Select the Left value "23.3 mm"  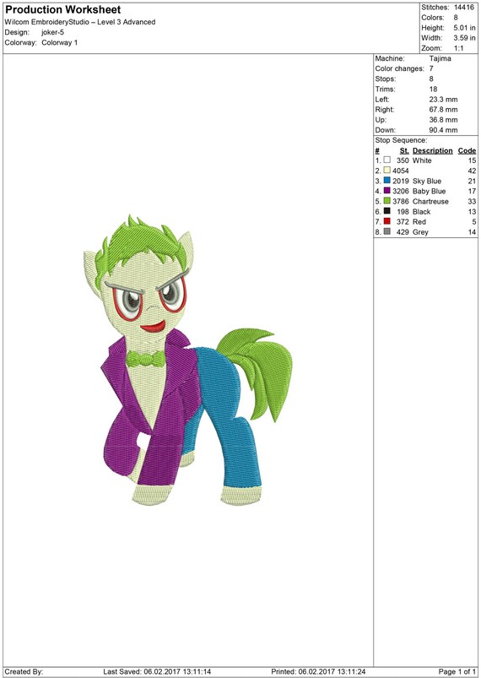(x=443, y=100)
